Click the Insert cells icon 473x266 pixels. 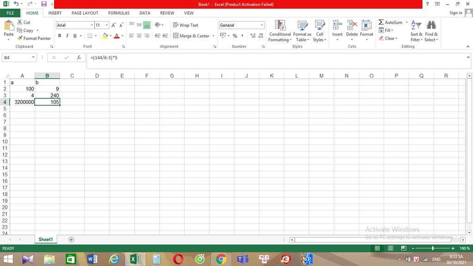coord(337,25)
